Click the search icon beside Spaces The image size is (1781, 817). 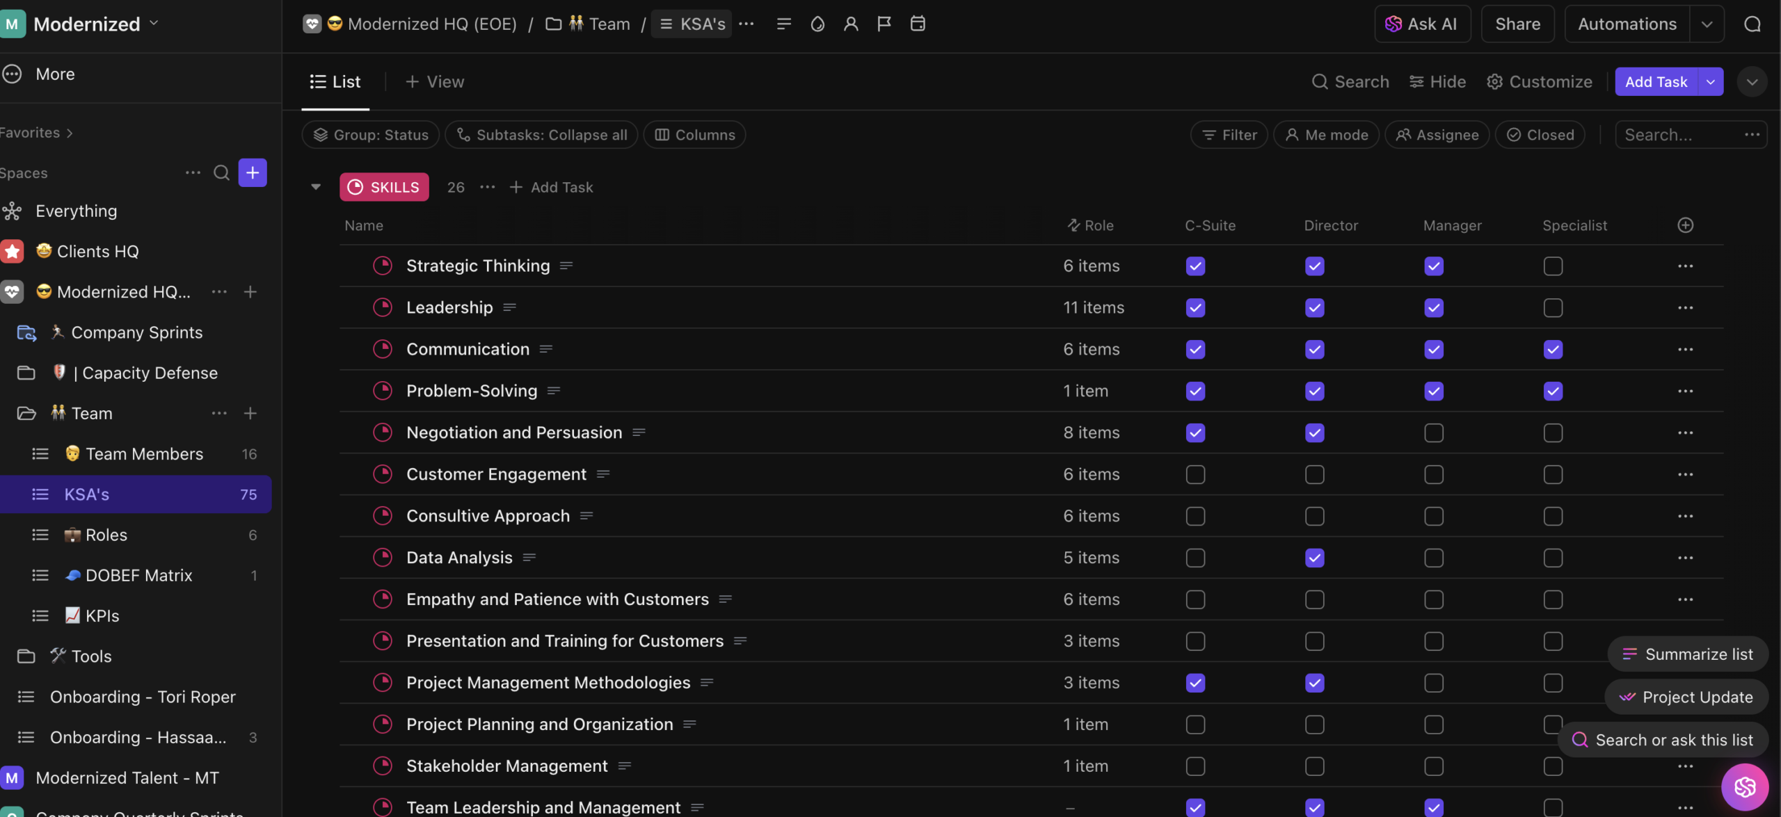click(221, 172)
